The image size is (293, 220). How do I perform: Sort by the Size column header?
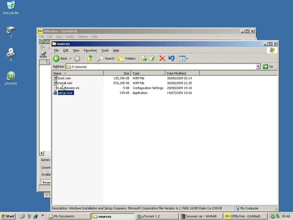pos(117,73)
